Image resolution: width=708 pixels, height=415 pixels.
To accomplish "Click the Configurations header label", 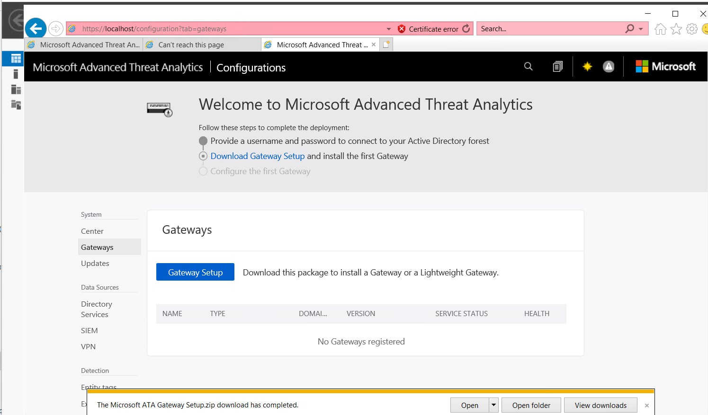I will [x=251, y=68].
